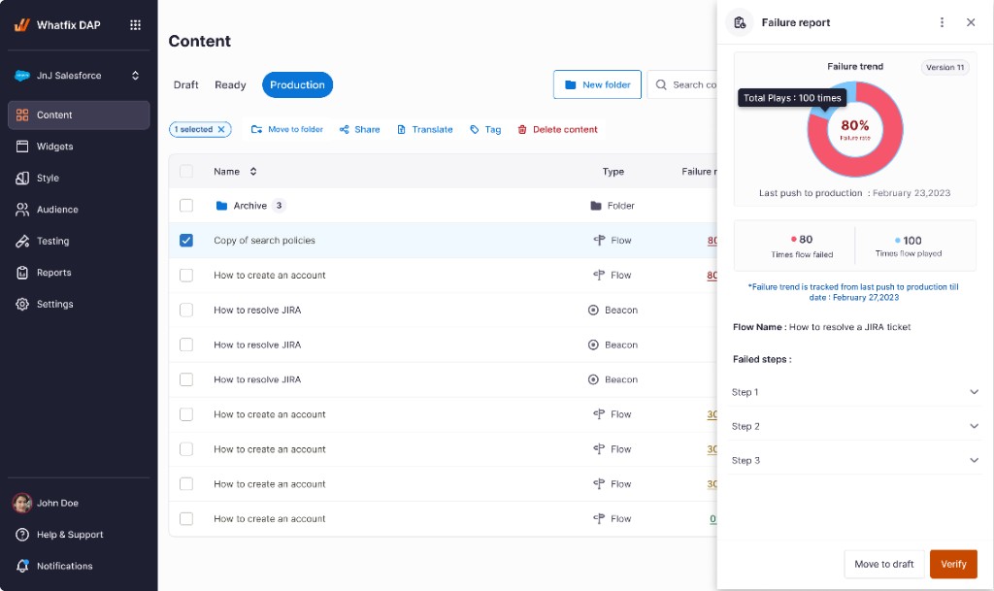Click the Translate action
Image resolution: width=994 pixels, height=591 pixels.
pos(425,129)
